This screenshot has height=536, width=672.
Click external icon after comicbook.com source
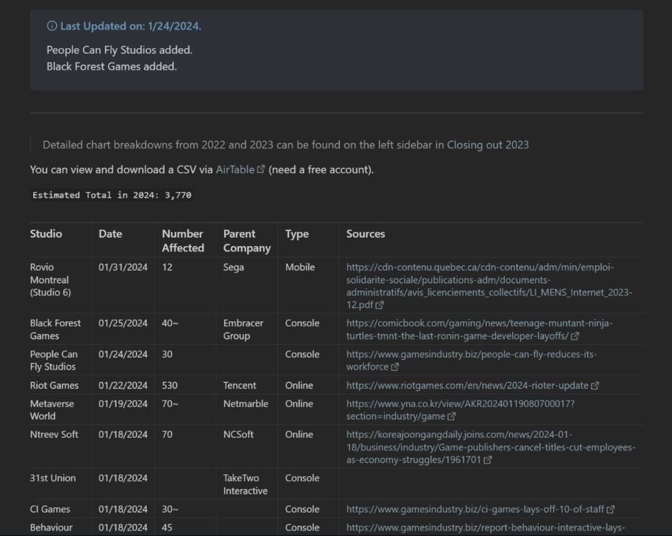575,336
